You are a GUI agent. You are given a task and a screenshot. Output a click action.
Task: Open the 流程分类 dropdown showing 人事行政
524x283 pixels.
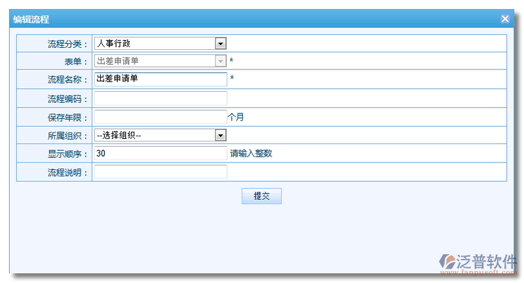(x=160, y=43)
